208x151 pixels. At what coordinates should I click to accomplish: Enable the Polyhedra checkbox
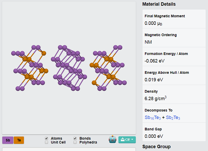75,142
